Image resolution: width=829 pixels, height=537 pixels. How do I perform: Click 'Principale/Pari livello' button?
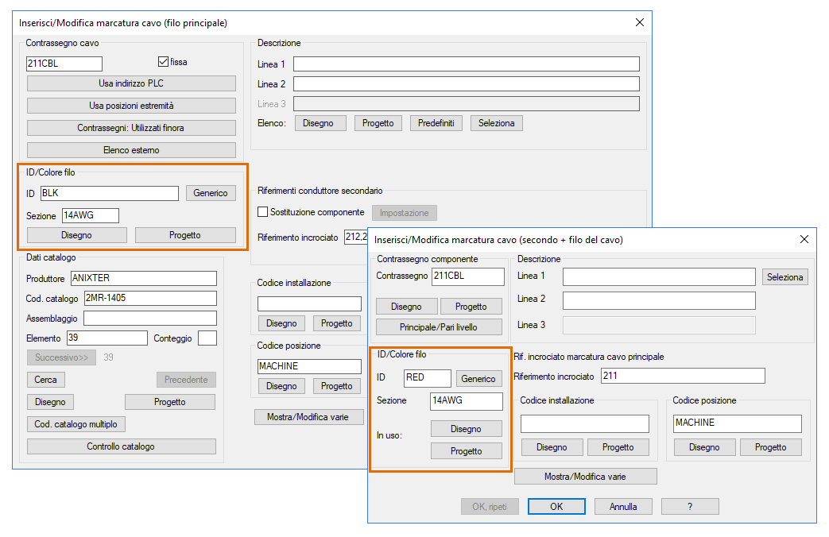pyautogui.click(x=439, y=327)
